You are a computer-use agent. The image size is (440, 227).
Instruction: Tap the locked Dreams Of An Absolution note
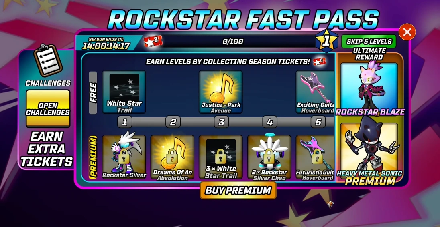pyautogui.click(x=172, y=157)
